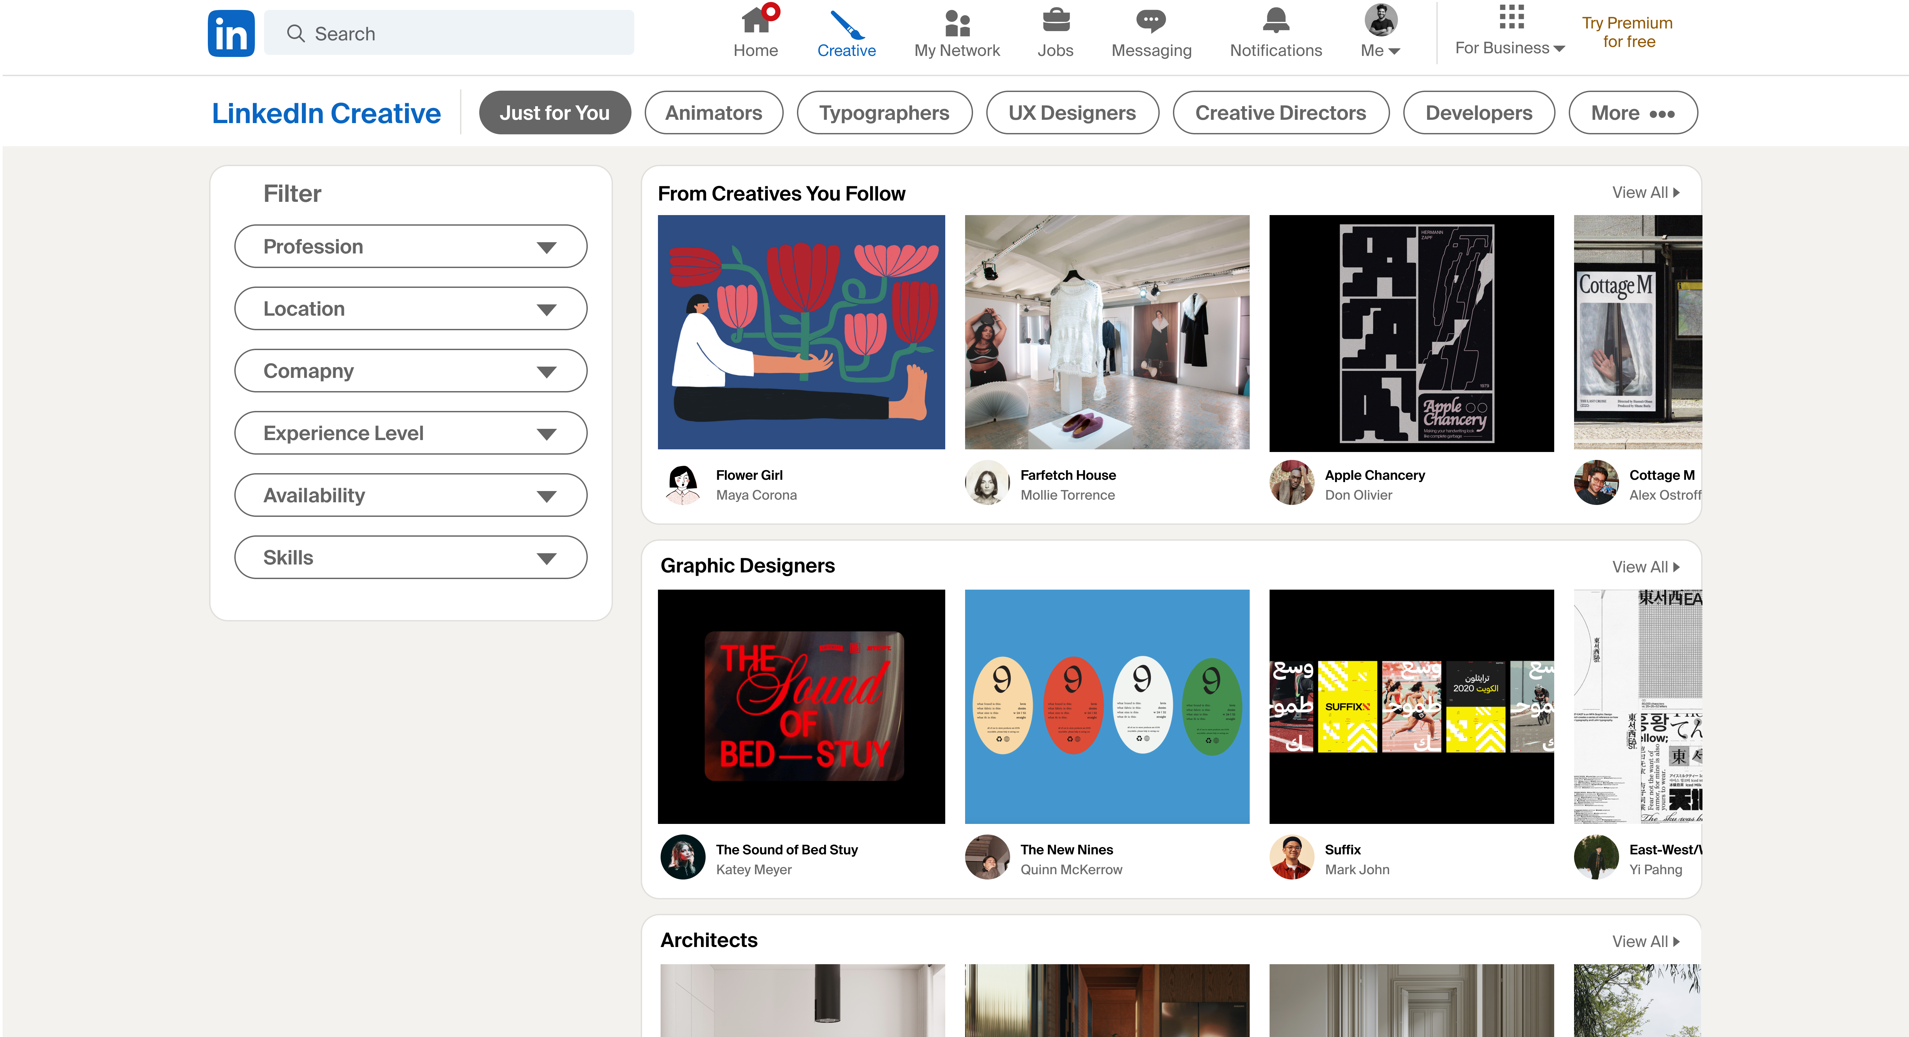1909x1037 pixels.
Task: Open The Sound of Bed Stuy thumbnail
Action: tap(801, 707)
